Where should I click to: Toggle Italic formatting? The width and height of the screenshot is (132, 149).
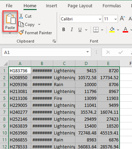click(x=72, y=30)
